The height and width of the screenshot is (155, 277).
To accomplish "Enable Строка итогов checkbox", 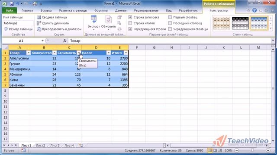I will (130, 23).
